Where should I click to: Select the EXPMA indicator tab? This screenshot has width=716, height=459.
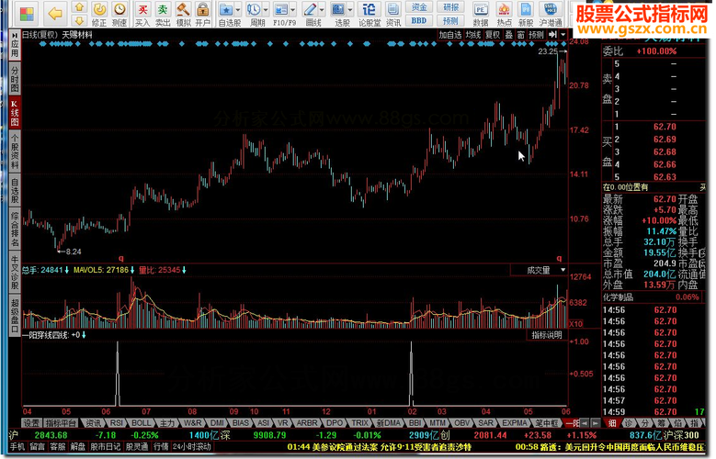click(515, 423)
